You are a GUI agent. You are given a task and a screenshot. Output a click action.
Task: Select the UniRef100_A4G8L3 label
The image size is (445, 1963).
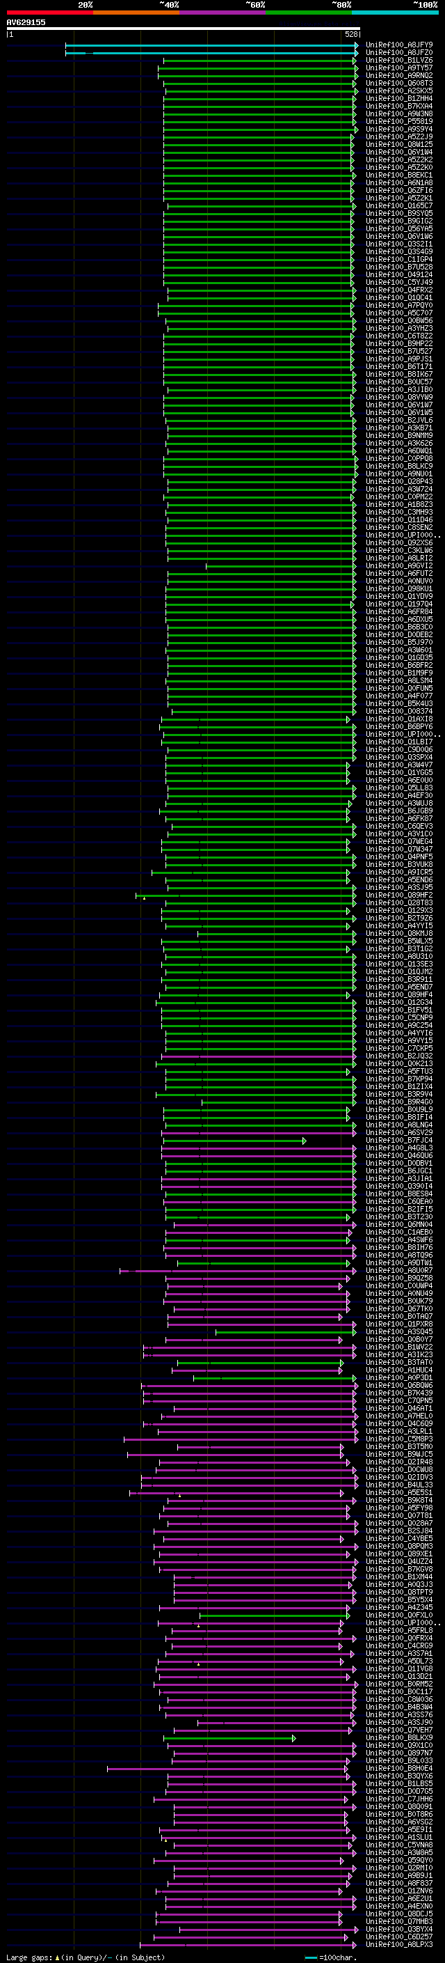[399, 1148]
